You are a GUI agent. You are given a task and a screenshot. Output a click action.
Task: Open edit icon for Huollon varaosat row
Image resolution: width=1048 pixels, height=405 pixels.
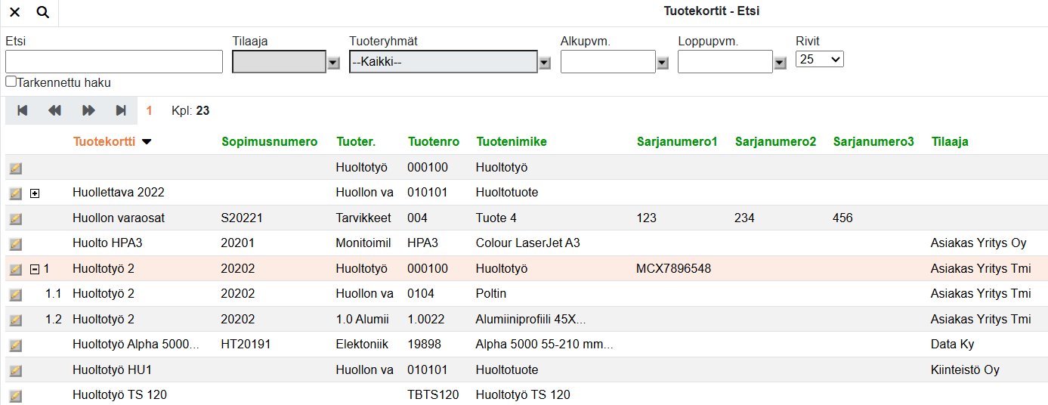click(16, 219)
